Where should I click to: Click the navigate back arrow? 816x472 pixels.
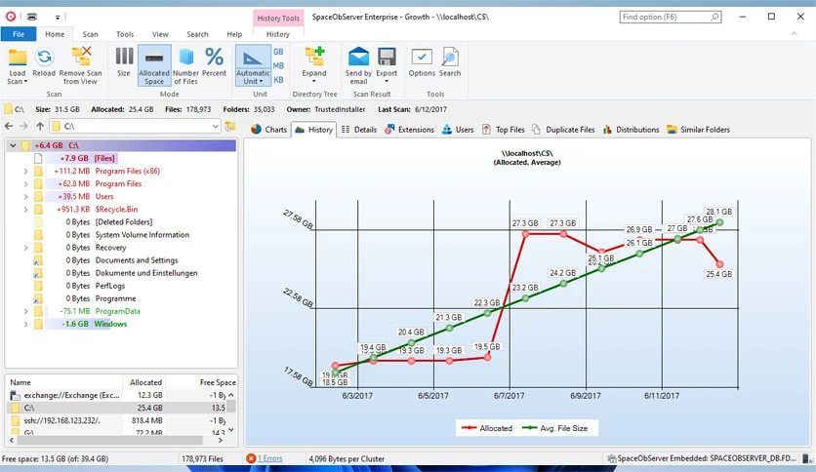coord(9,127)
